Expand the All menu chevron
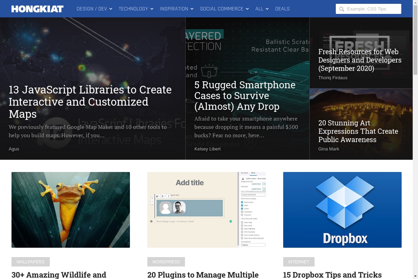Screen dimensions: 418x279 click(267, 9)
